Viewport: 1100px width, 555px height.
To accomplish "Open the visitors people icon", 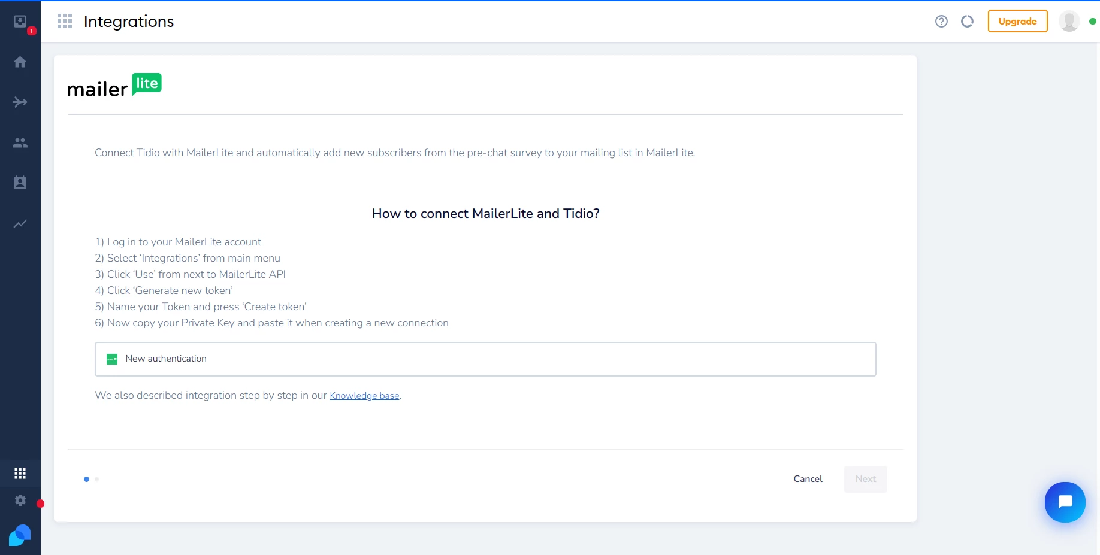I will coord(20,143).
